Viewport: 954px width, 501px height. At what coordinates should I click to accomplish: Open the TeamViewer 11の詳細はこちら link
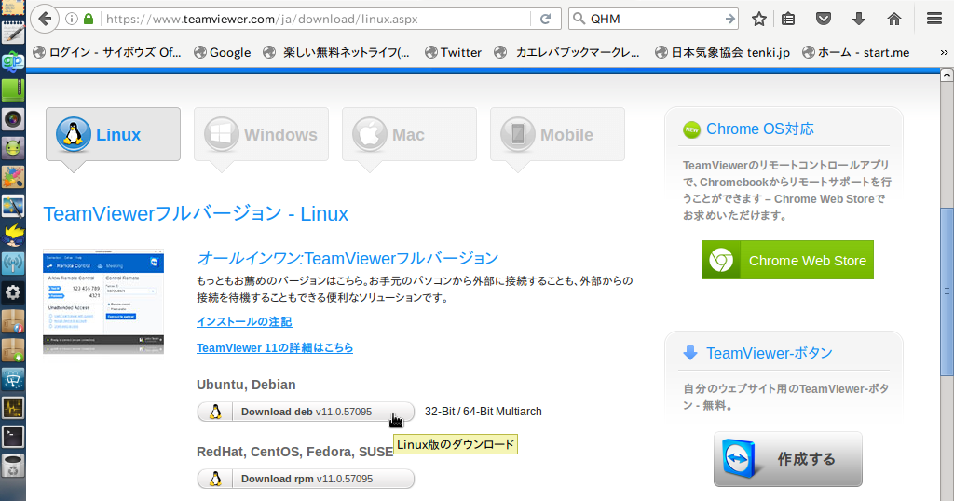pyautogui.click(x=275, y=347)
